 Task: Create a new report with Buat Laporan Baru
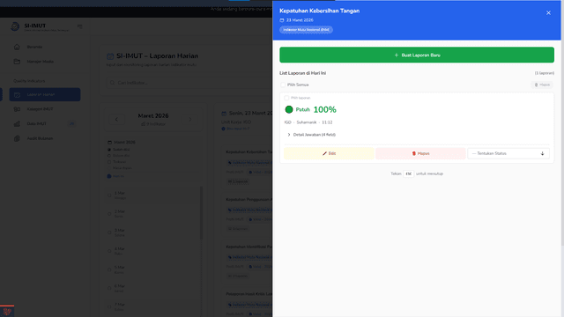coord(417,55)
